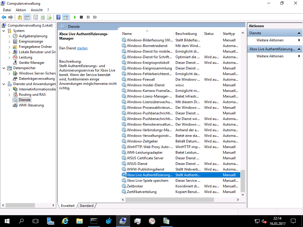Collapse the System tree node
Screen dimensions: 303x227
click(4, 31)
